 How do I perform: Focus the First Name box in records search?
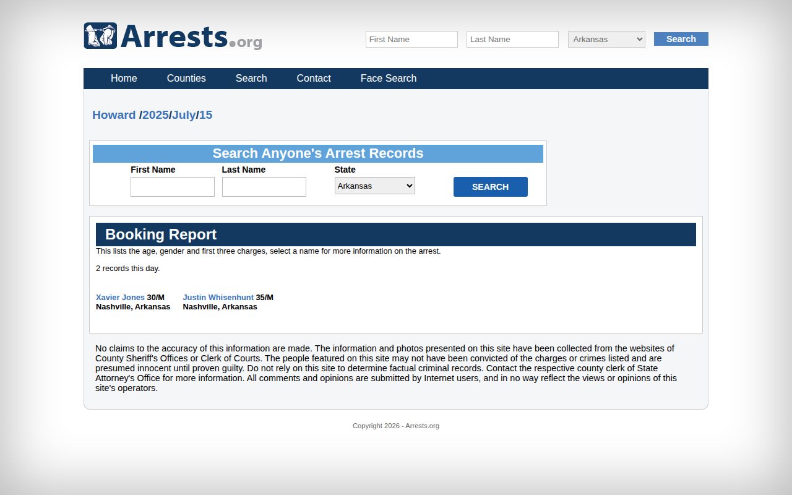[173, 187]
